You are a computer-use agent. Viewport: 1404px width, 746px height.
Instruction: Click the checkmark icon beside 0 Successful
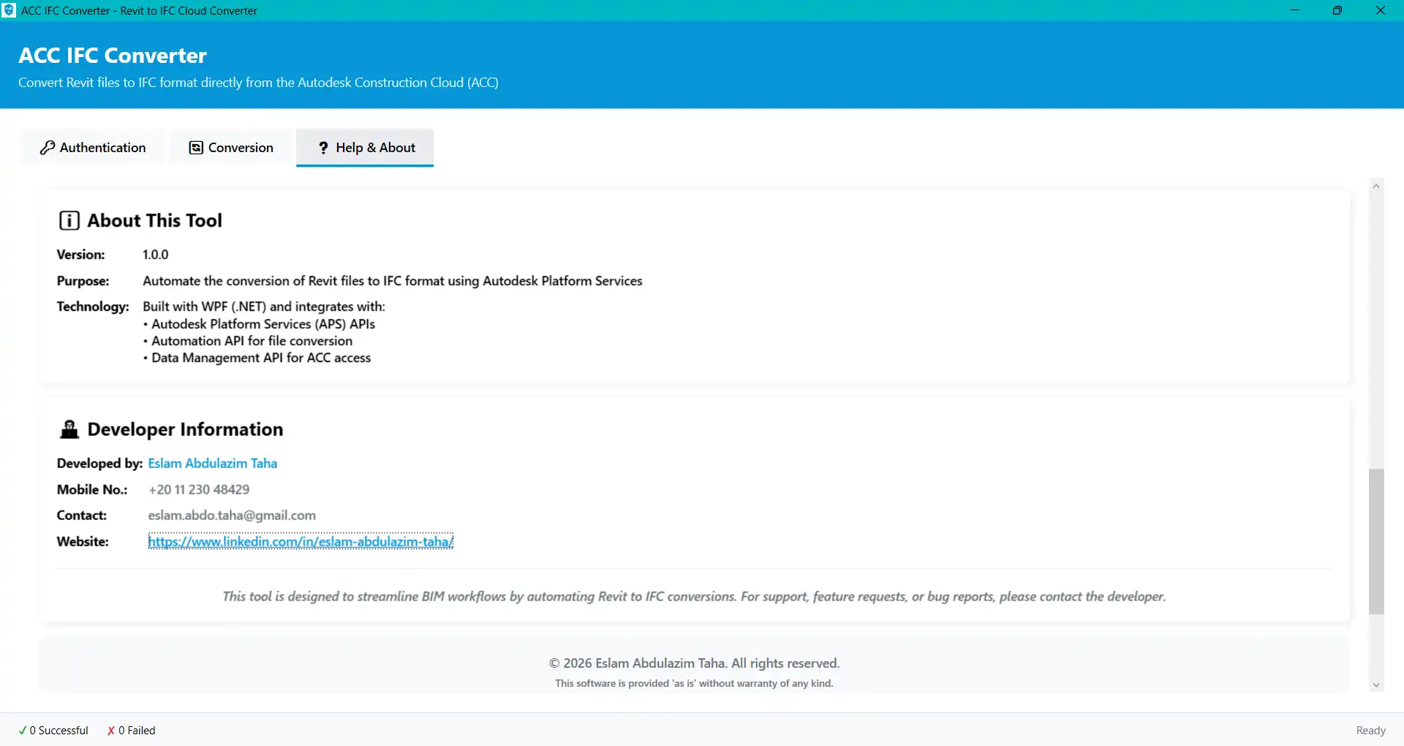(x=21, y=729)
